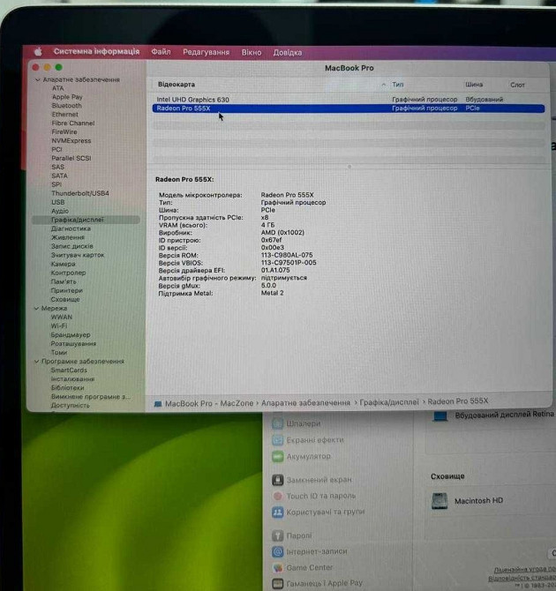Select Аудіо in the sidebar

[x=60, y=211]
